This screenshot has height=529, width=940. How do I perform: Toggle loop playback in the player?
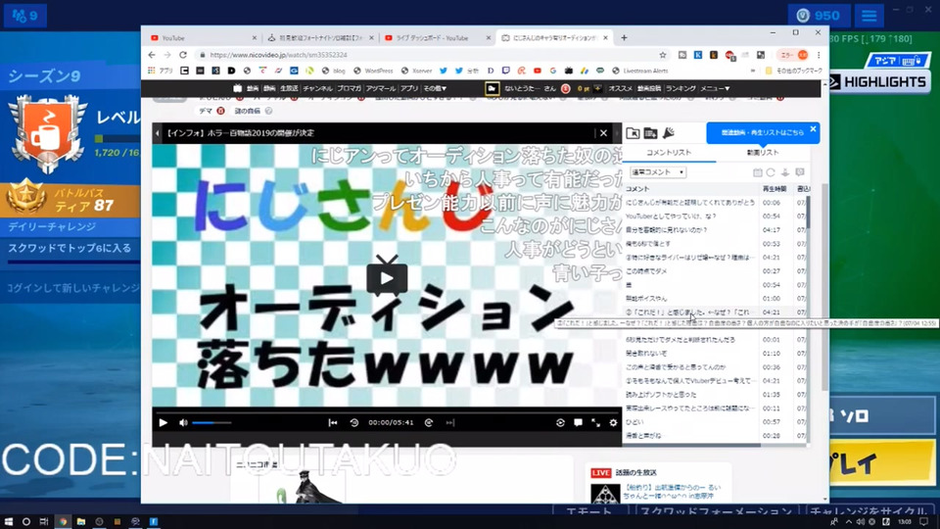pyautogui.click(x=560, y=423)
